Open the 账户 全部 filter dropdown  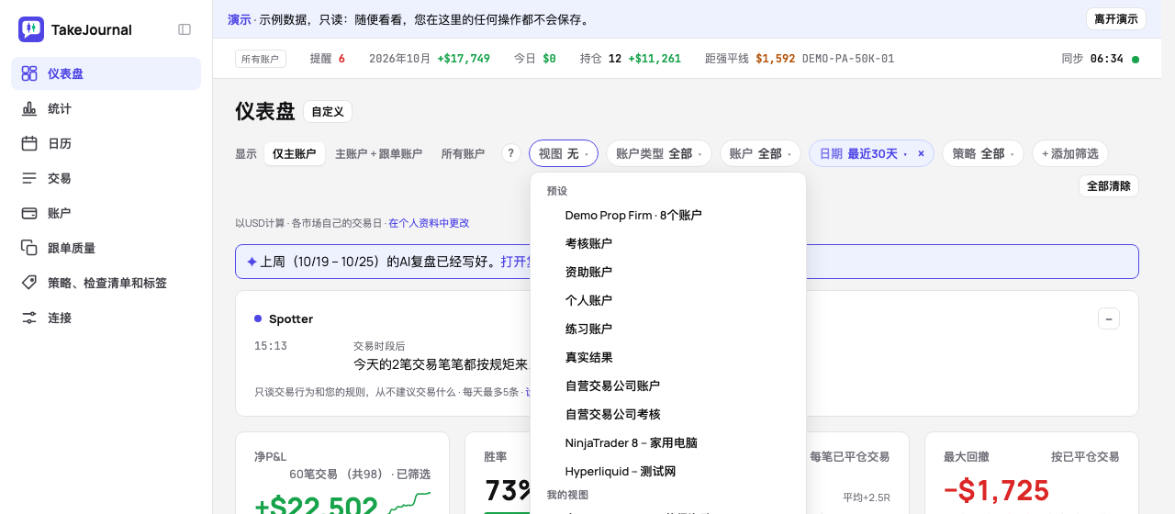click(x=760, y=154)
